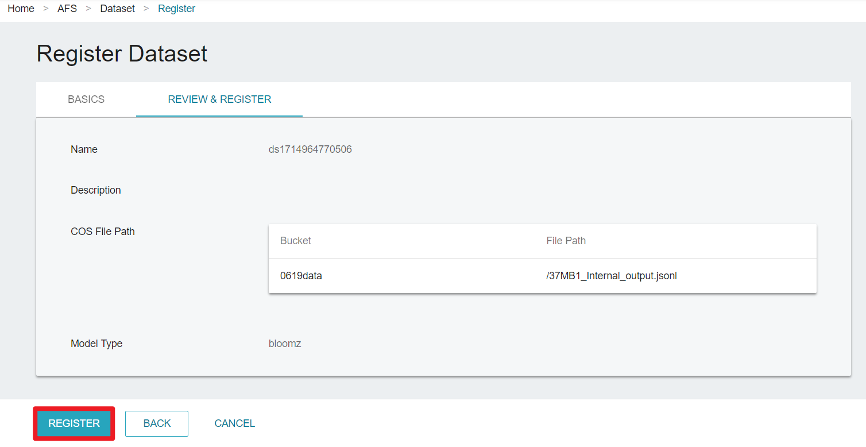Select dataset name ds1714964770506
The width and height of the screenshot is (866, 447).
310,149
